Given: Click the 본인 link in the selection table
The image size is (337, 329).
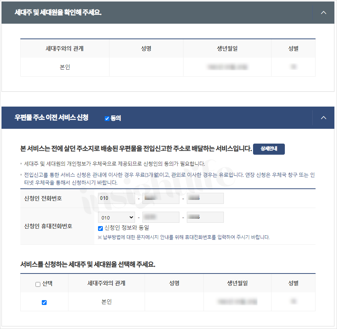Looking at the screenshot, I should point(106,302).
